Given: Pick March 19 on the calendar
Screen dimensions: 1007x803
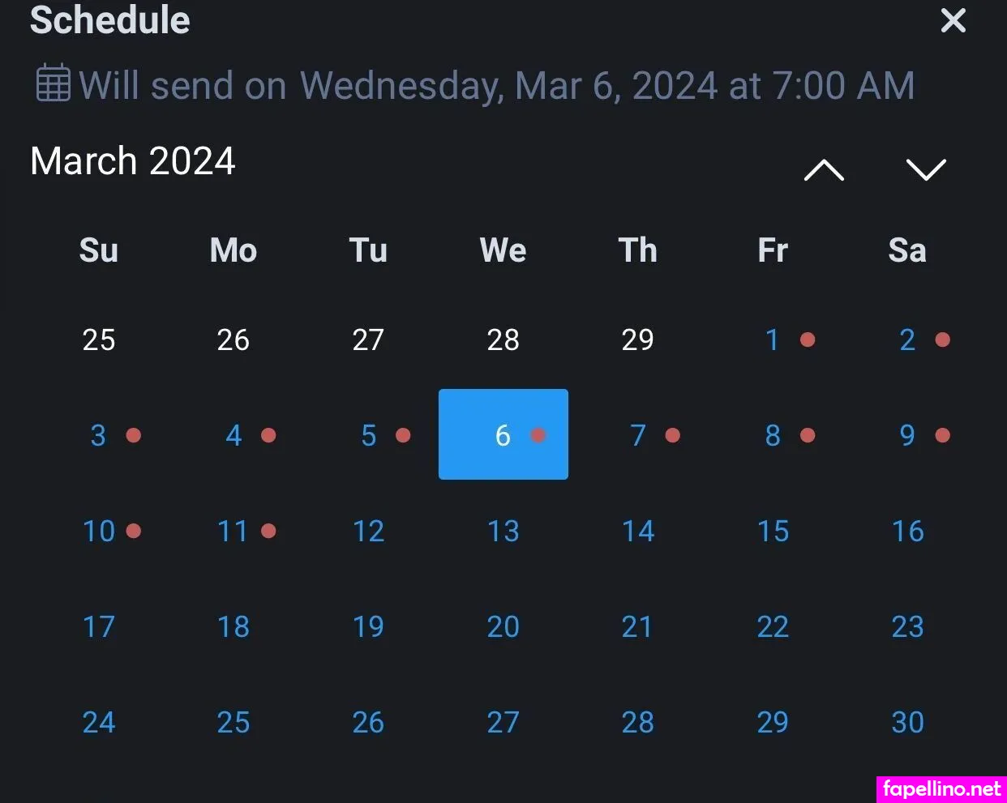Looking at the screenshot, I should click(x=368, y=626).
